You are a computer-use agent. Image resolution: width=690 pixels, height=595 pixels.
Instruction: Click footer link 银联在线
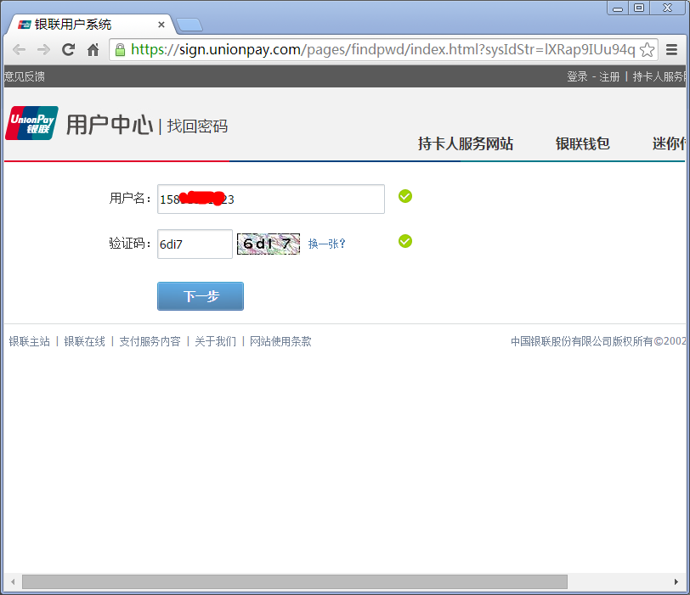point(84,341)
